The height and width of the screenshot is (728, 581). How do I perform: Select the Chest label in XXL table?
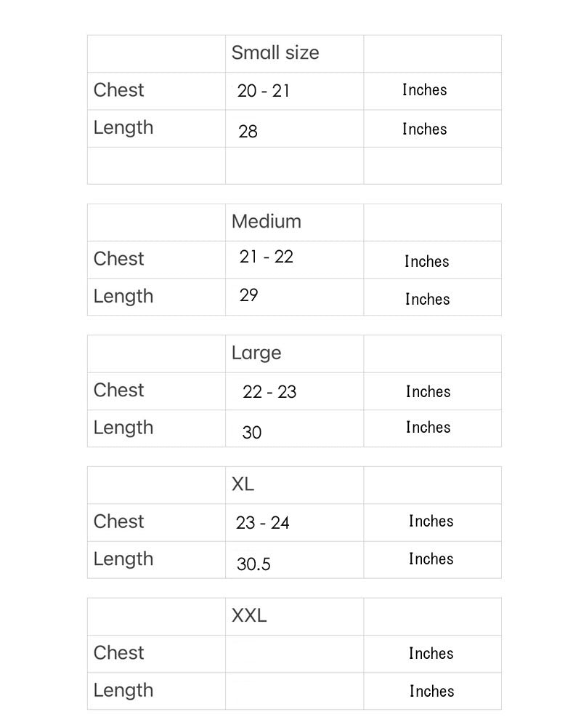pos(119,653)
